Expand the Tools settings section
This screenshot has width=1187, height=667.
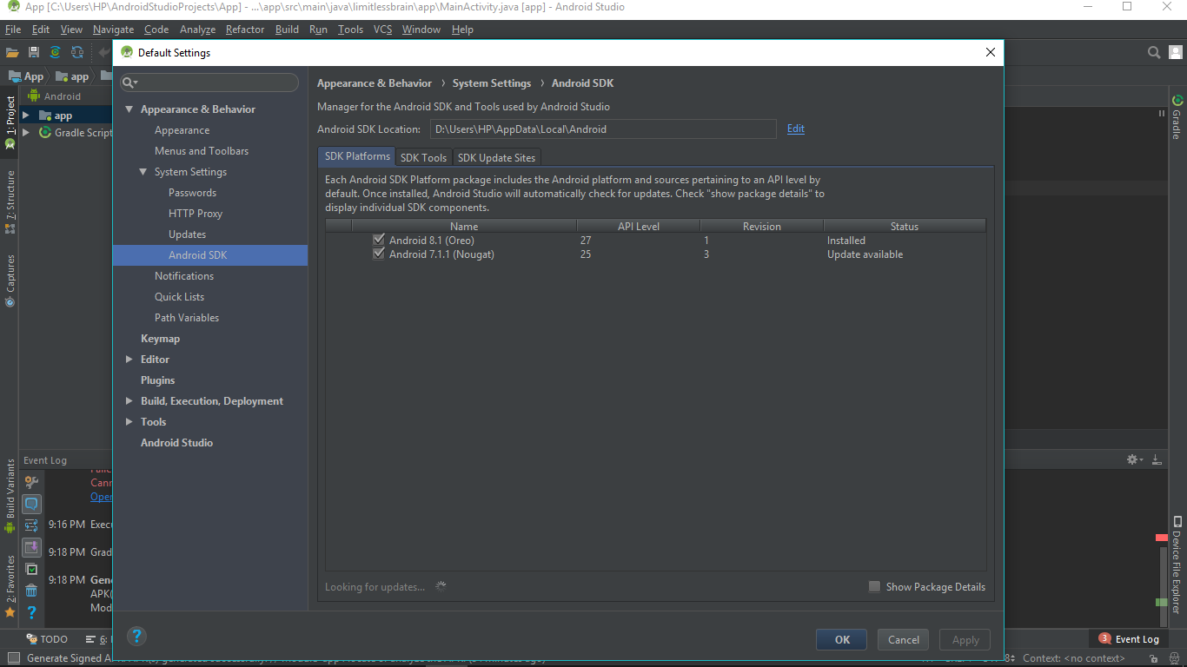(x=129, y=422)
